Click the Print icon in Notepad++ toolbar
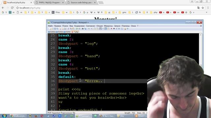211x118 pixels. click(65, 29)
